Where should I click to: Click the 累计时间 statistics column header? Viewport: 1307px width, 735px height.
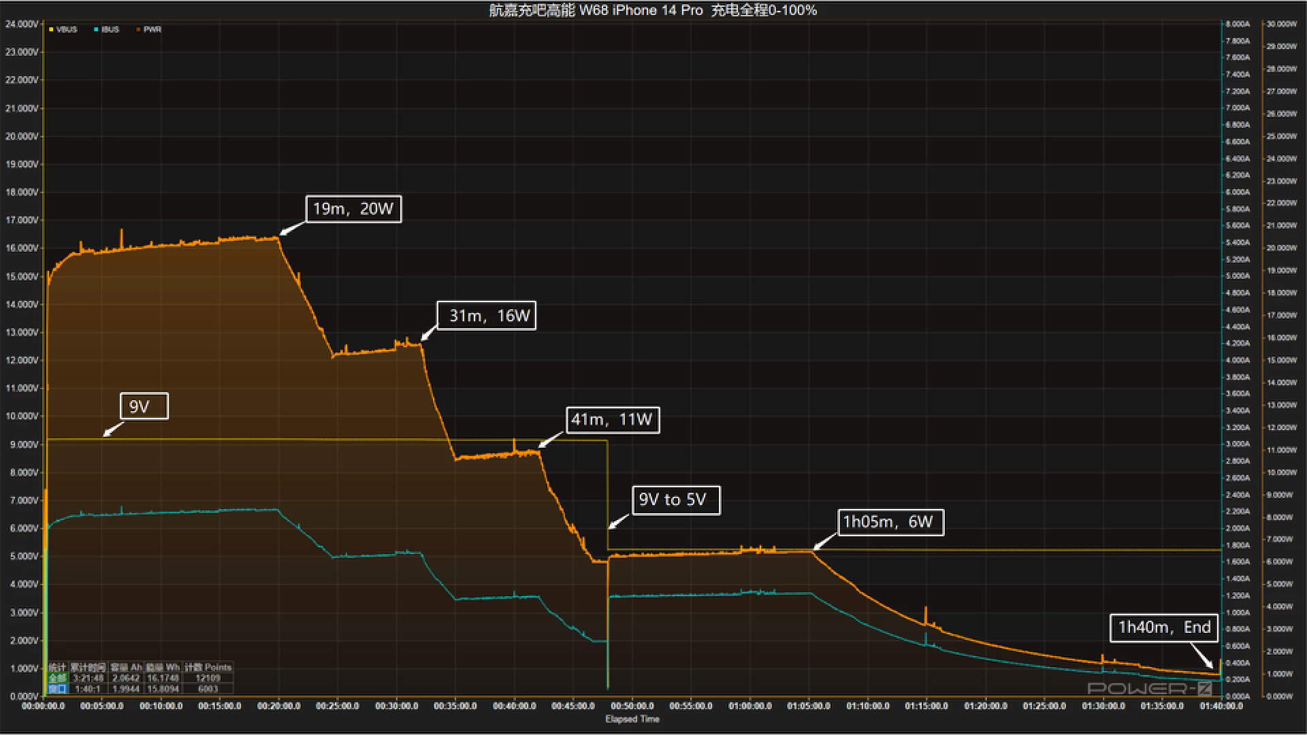click(x=88, y=668)
